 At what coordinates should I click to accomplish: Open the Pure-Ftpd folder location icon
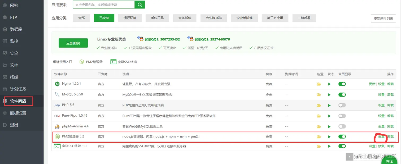click(x=319, y=116)
